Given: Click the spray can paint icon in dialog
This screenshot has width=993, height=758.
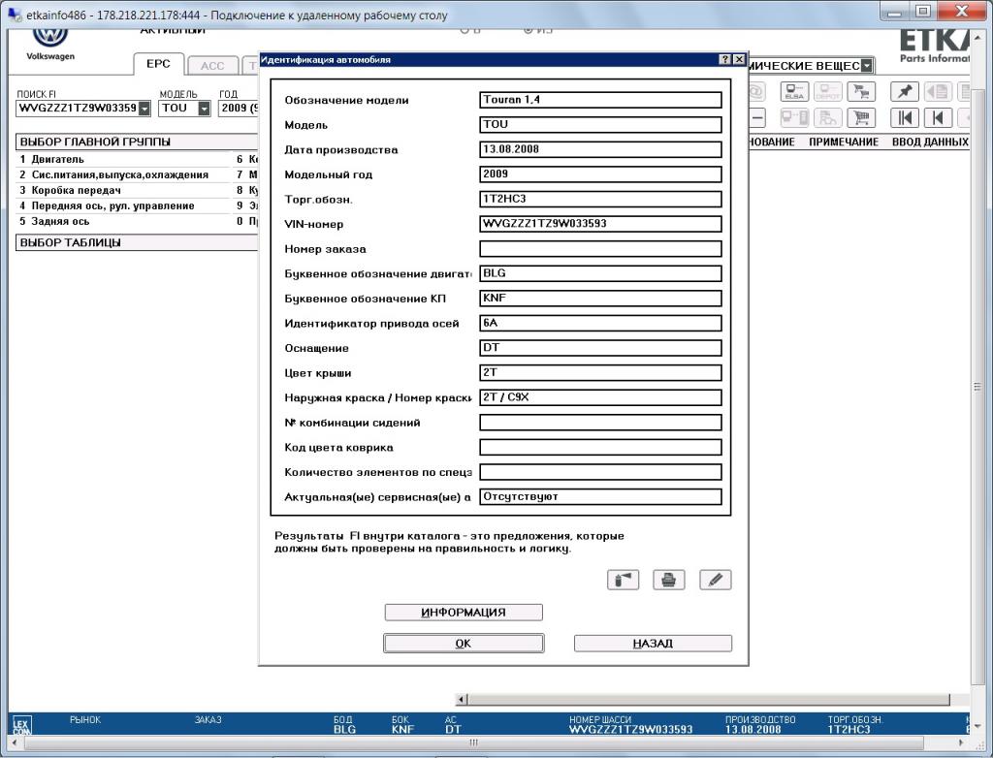Looking at the screenshot, I should (x=623, y=580).
